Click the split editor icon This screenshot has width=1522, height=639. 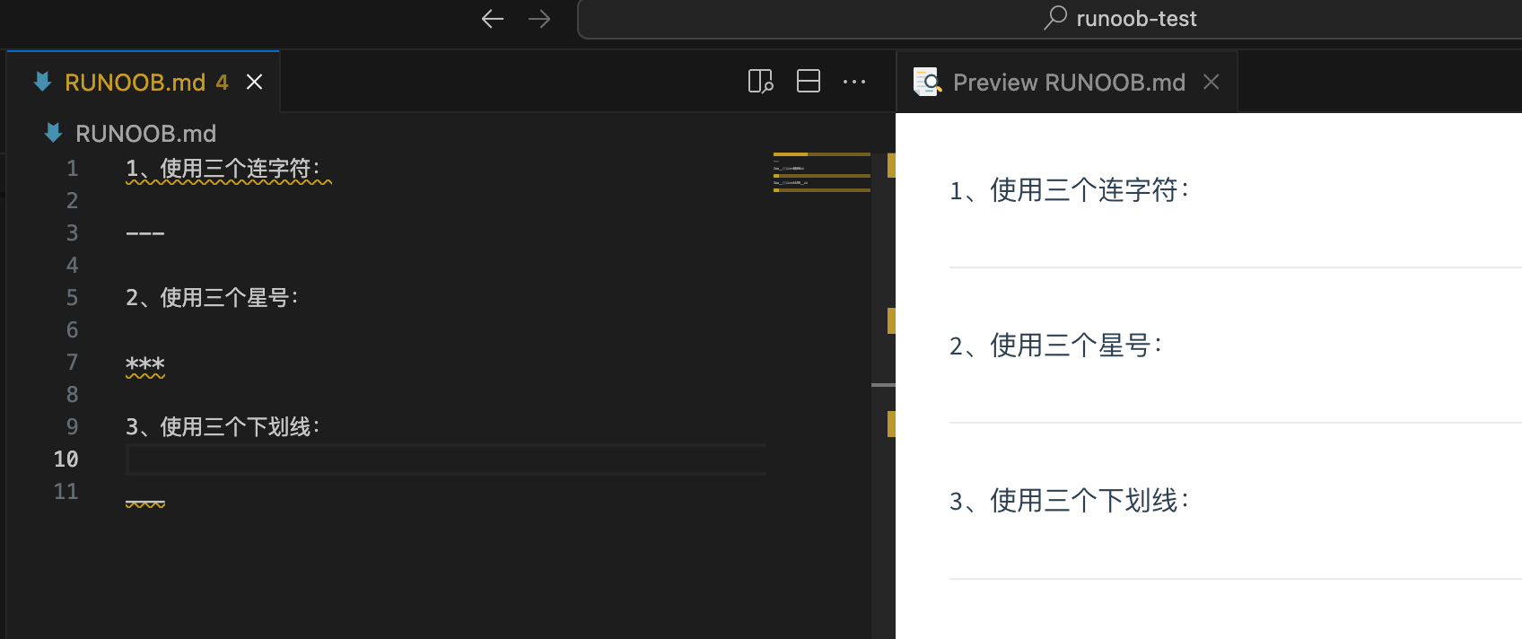(x=809, y=82)
